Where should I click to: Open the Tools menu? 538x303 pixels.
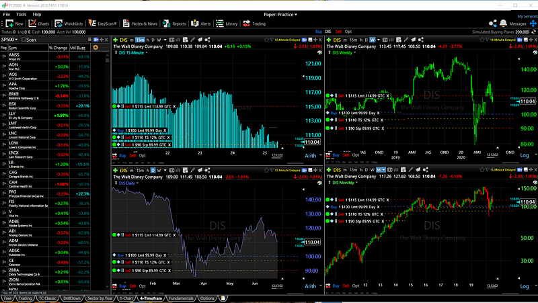click(21, 14)
